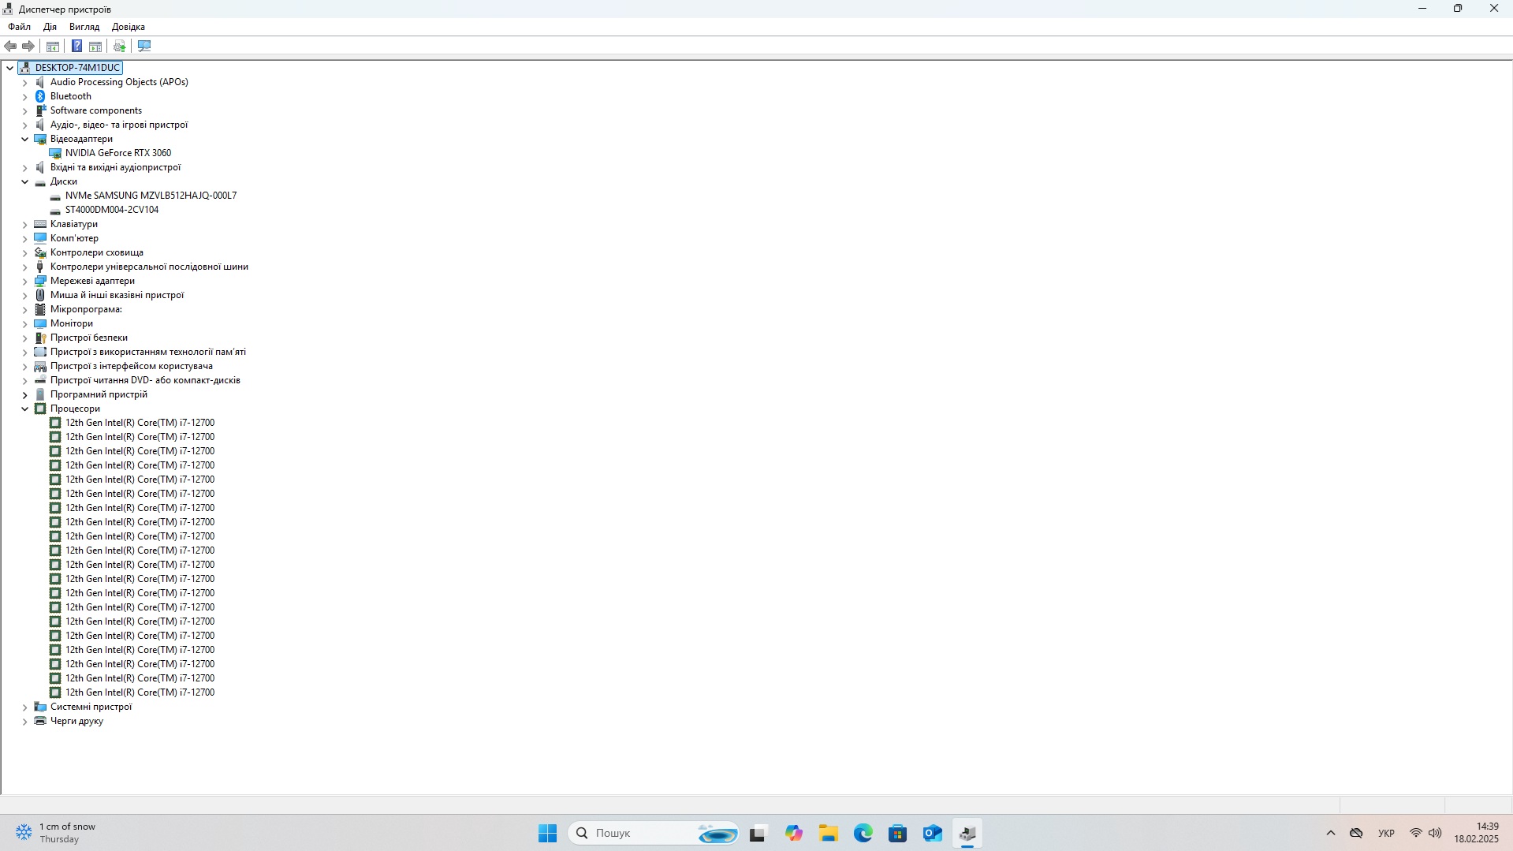The width and height of the screenshot is (1513, 851).
Task: Click the Device Manager taskbar icon
Action: (x=967, y=833)
